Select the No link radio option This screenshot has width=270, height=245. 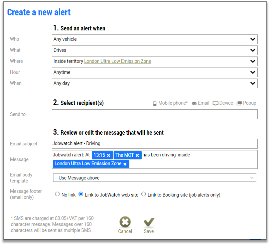pyautogui.click(x=57, y=194)
